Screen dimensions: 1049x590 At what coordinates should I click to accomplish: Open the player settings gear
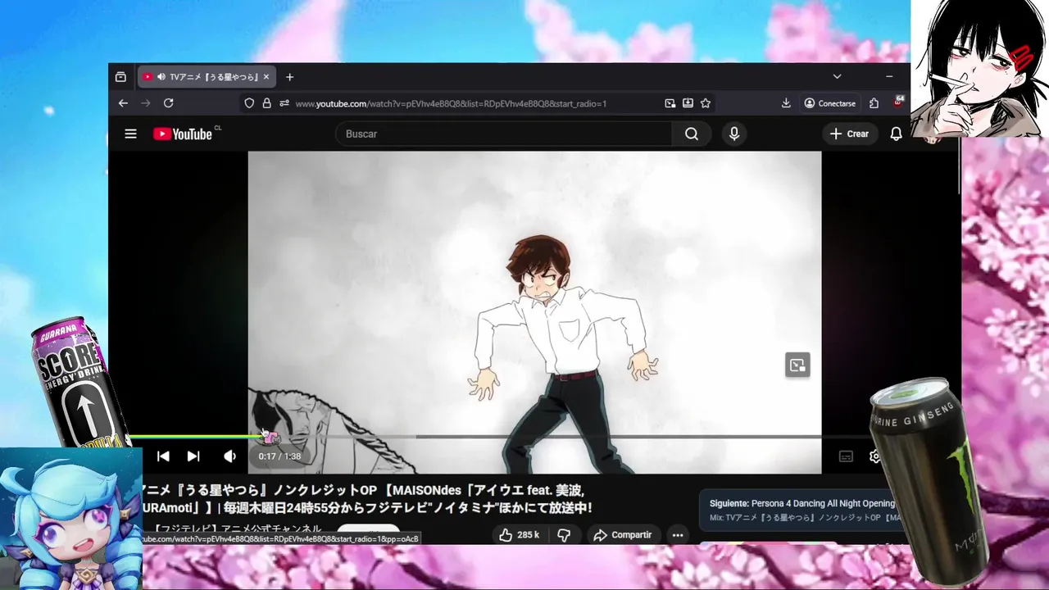[874, 456]
